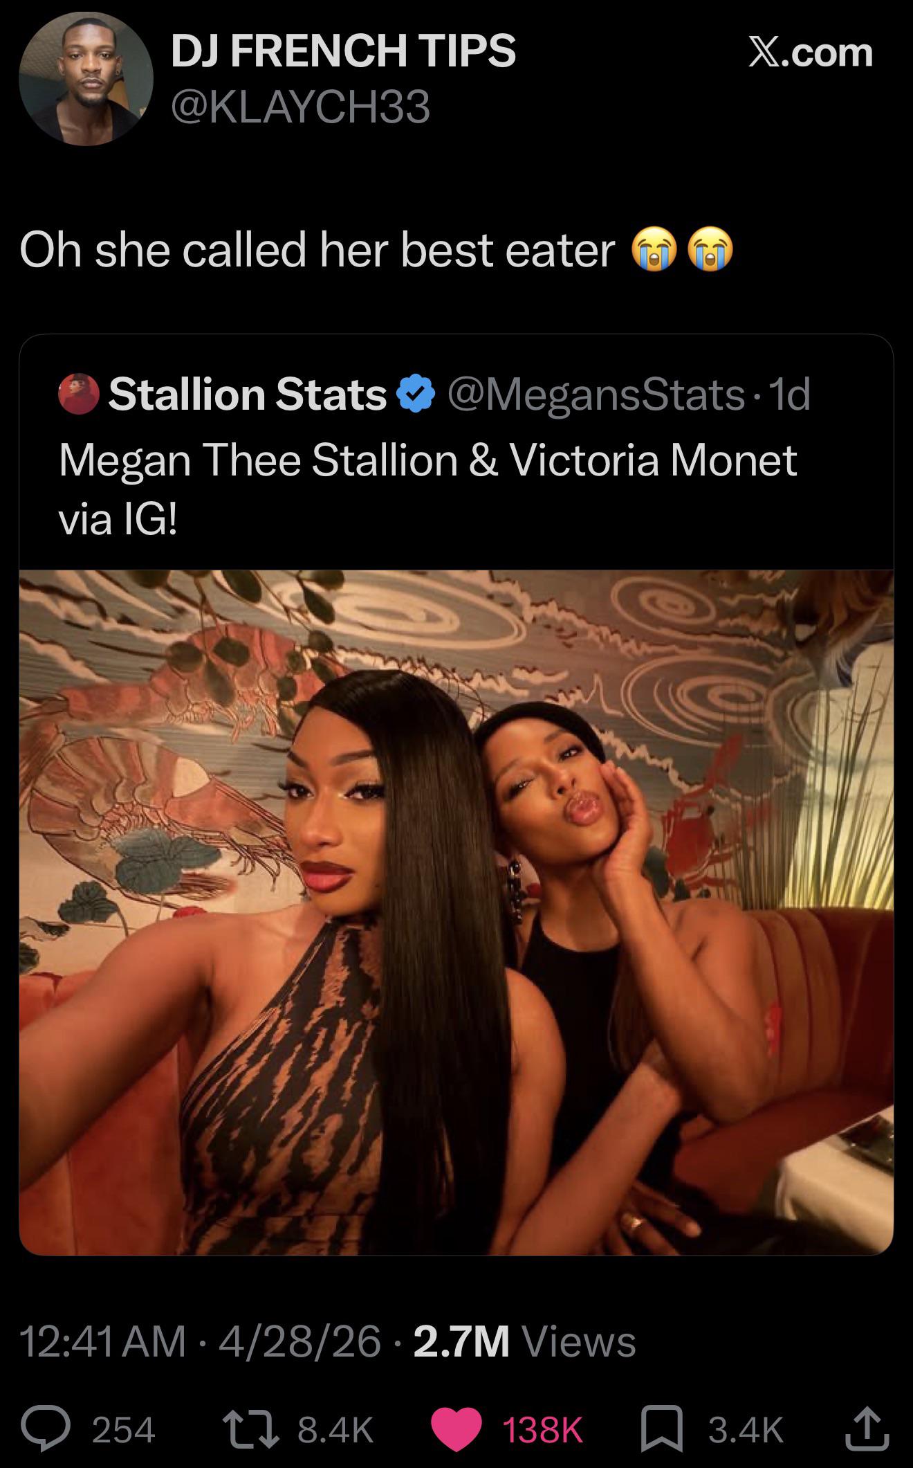Screen dimensions: 913x1468
Task: Open the share upload icon
Action: [867, 1428]
